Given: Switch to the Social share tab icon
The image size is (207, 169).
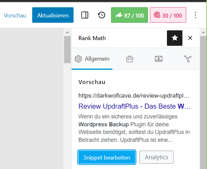Looking at the screenshot, I should point(187,59).
